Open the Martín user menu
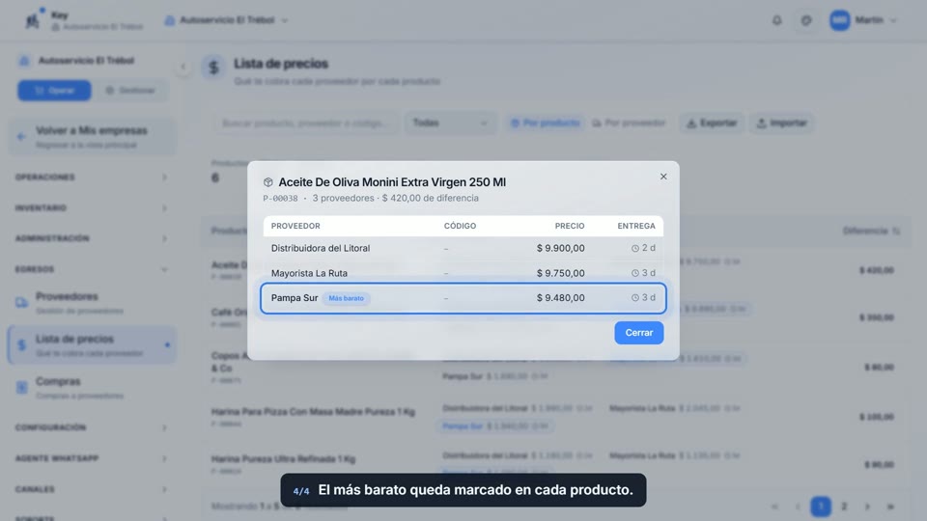Screen dimensions: 927x521 coord(863,20)
